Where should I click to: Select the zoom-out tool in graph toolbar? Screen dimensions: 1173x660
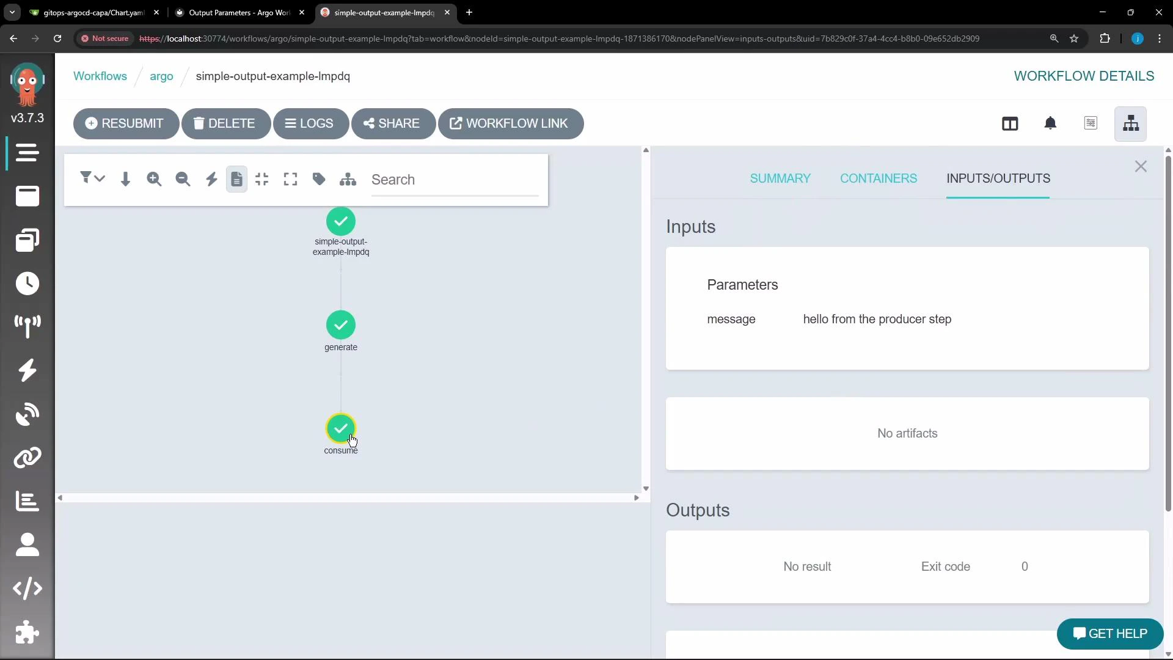coord(183,179)
